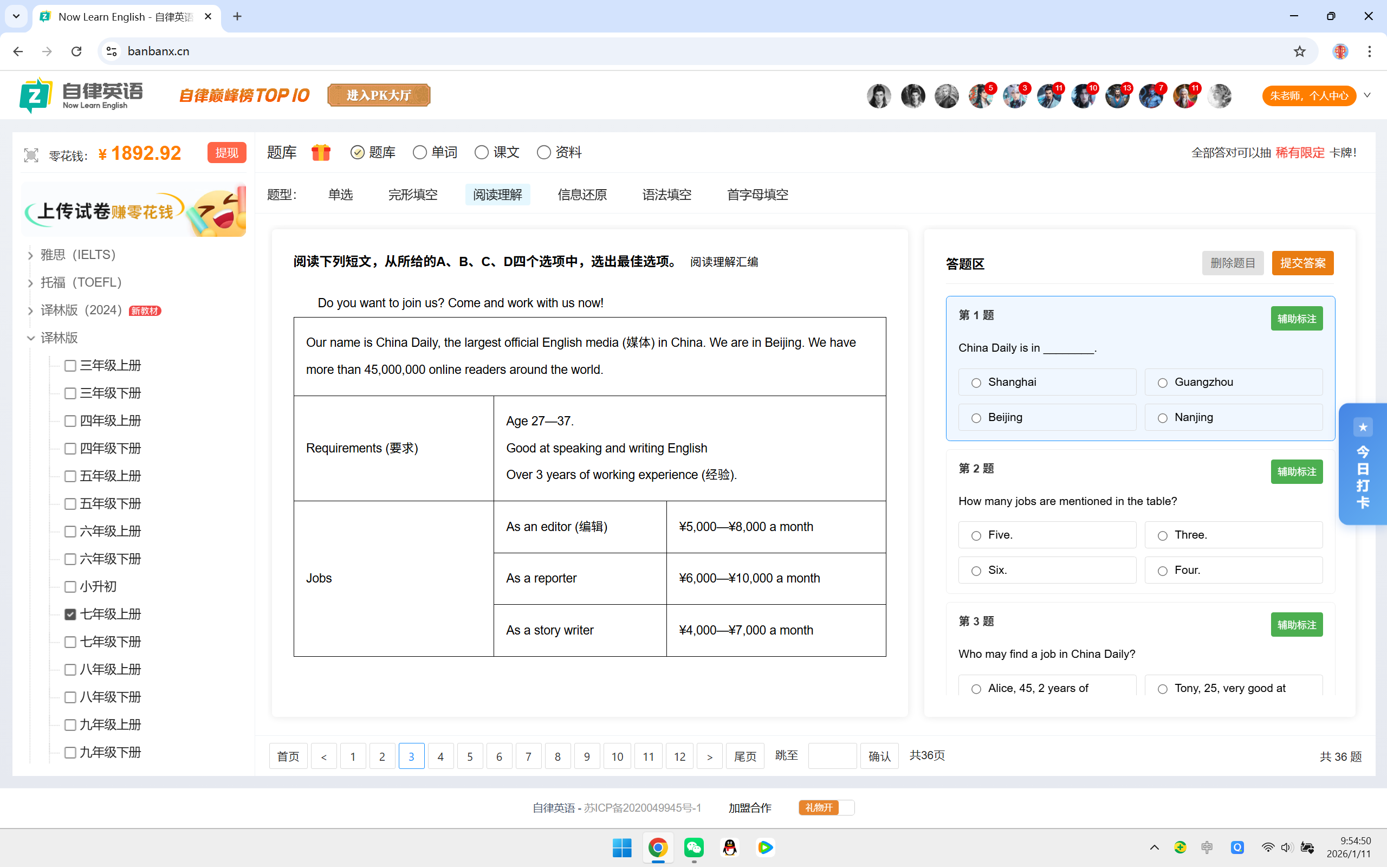Click the red gift box icon
The image size is (1387, 867).
(x=321, y=152)
